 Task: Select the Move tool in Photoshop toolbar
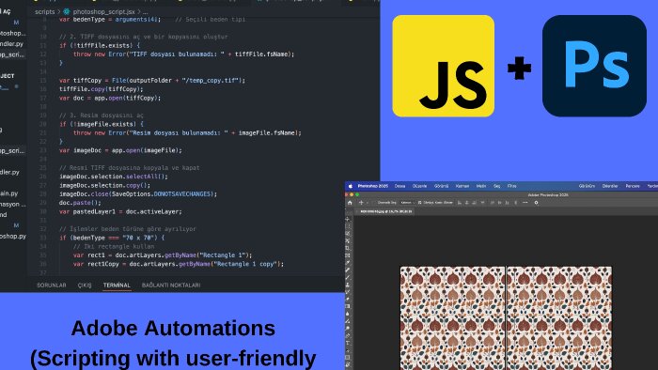click(x=348, y=219)
